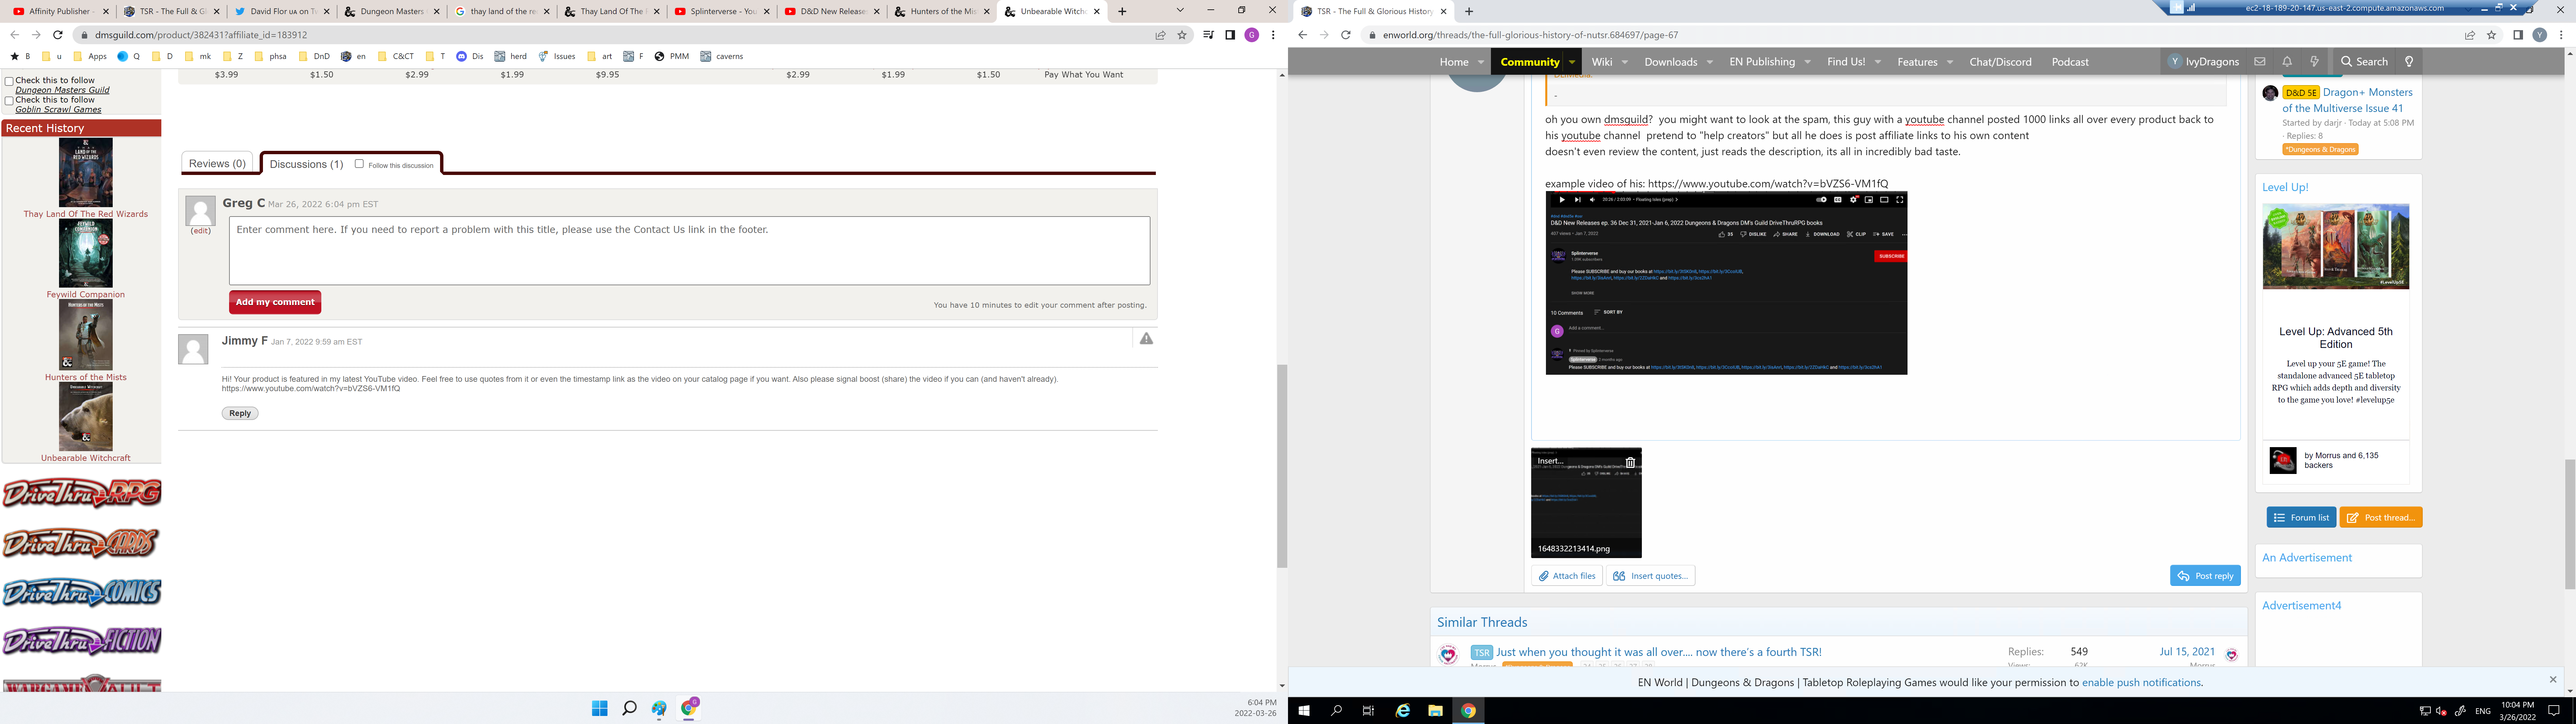Open the Chat/Discord menu item
The image size is (2576, 724).
pyautogui.click(x=2000, y=62)
